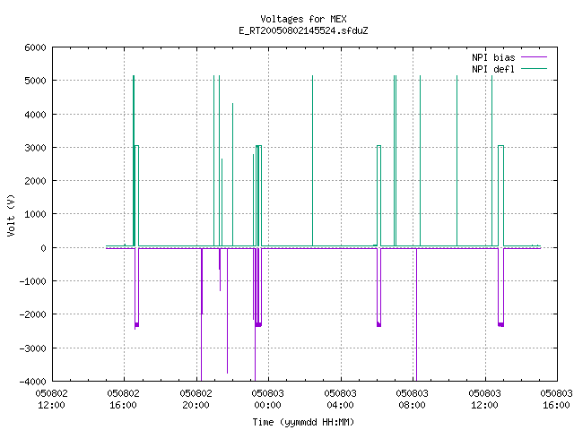
Task: Click the 5000 y-axis tick label
Action: 36,81
